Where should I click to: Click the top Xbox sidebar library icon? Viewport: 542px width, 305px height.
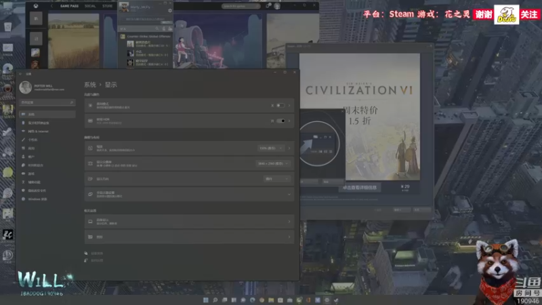tap(36, 18)
